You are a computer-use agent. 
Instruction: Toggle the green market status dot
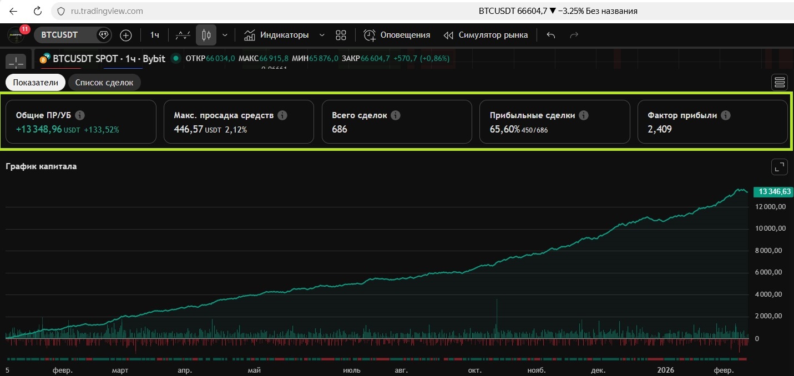point(176,58)
